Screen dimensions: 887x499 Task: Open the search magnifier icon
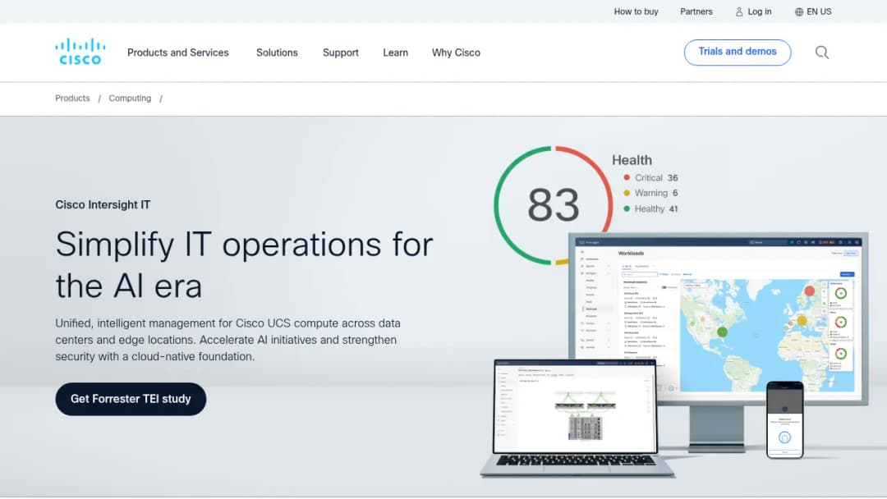pyautogui.click(x=822, y=53)
